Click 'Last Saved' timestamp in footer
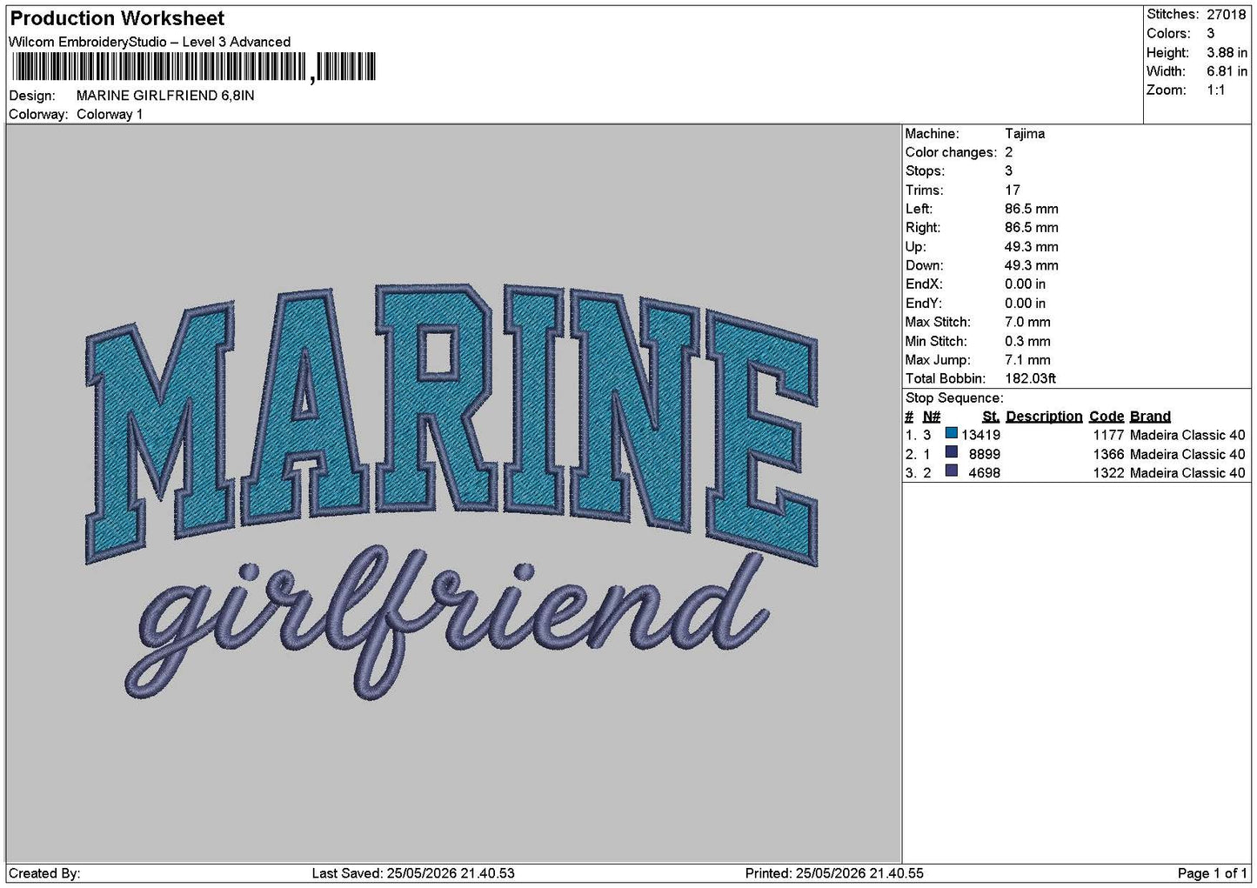 pyautogui.click(x=413, y=874)
